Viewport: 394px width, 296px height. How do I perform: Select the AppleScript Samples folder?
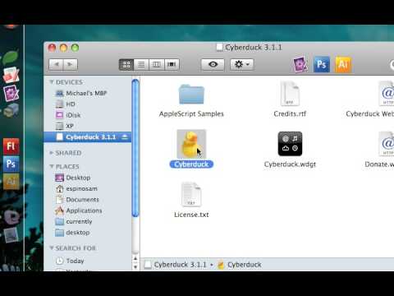[191, 95]
